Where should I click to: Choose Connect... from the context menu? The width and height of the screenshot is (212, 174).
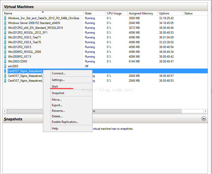click(59, 73)
